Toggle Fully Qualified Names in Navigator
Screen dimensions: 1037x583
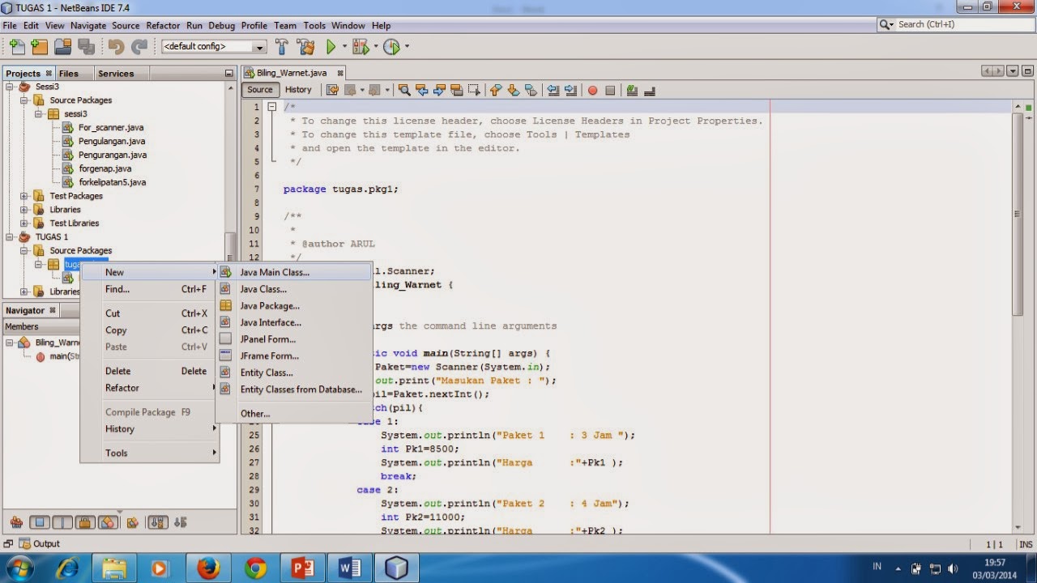[132, 522]
